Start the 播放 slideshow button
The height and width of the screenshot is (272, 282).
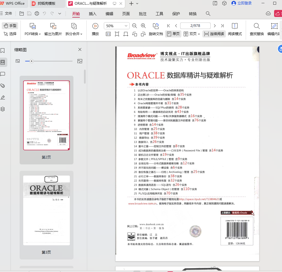[95, 29]
